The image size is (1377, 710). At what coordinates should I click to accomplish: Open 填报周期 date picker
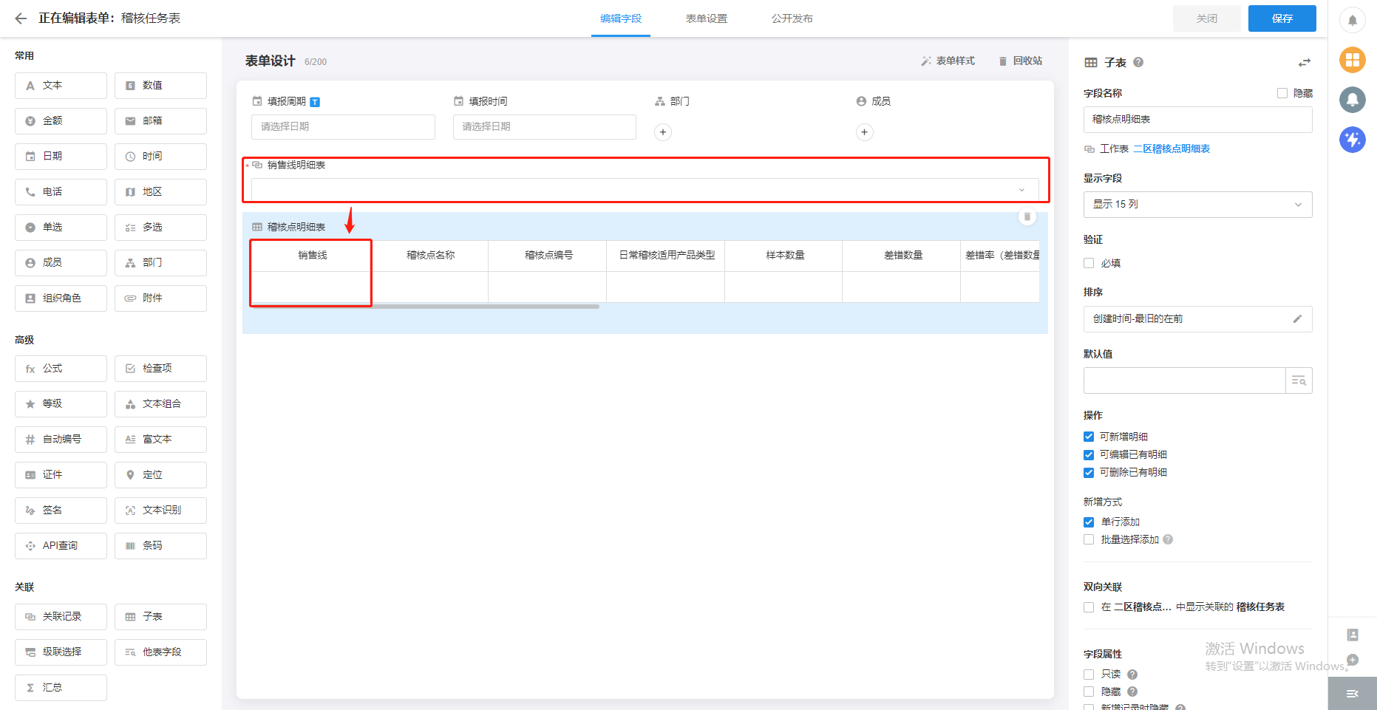tap(343, 127)
